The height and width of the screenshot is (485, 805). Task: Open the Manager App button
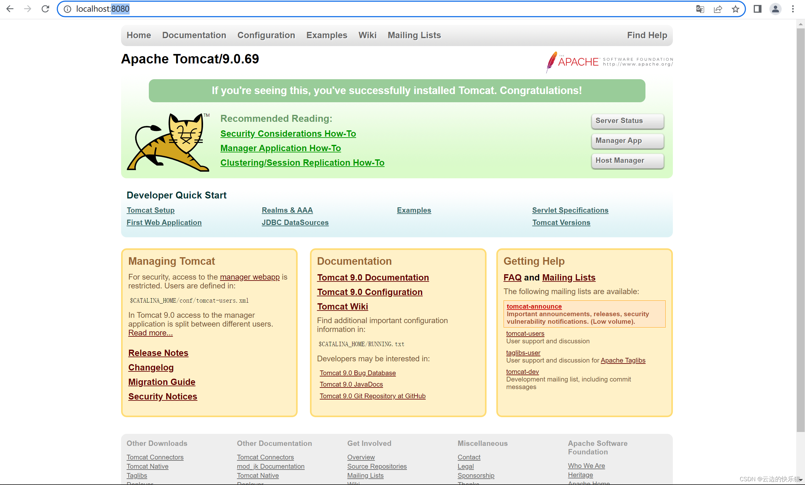pos(627,141)
